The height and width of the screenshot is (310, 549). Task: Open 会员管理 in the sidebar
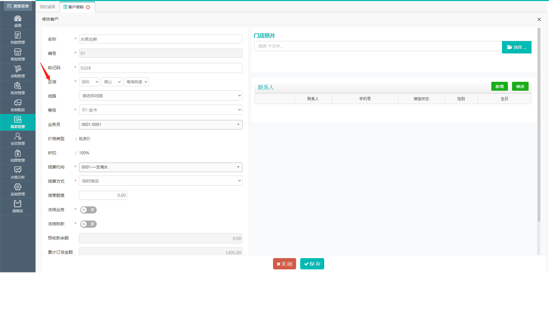pos(18,139)
